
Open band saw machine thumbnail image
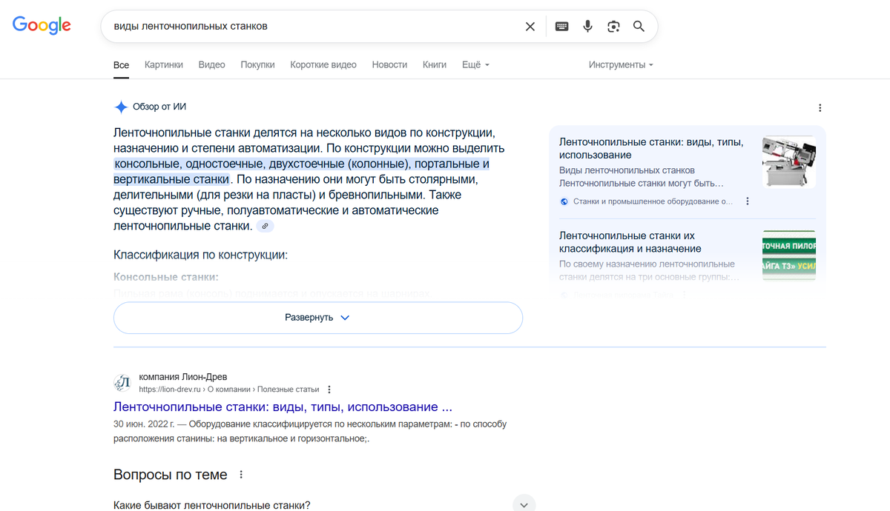tap(789, 162)
